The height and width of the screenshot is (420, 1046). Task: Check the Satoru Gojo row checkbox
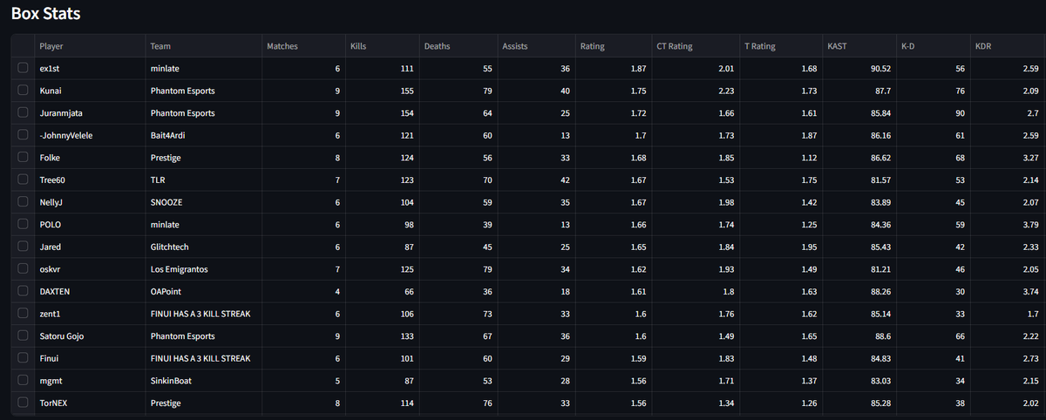(22, 335)
